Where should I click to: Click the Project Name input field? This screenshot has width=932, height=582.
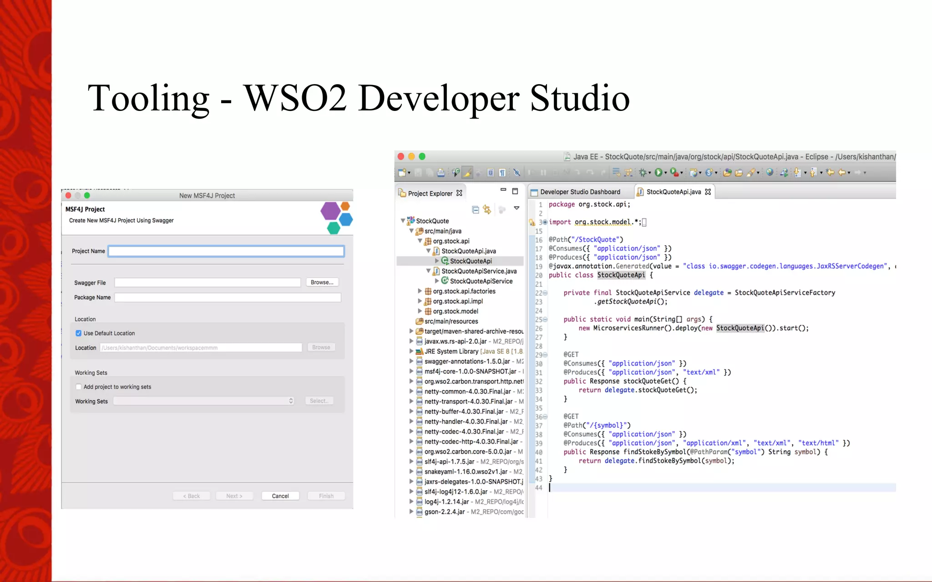tap(226, 251)
